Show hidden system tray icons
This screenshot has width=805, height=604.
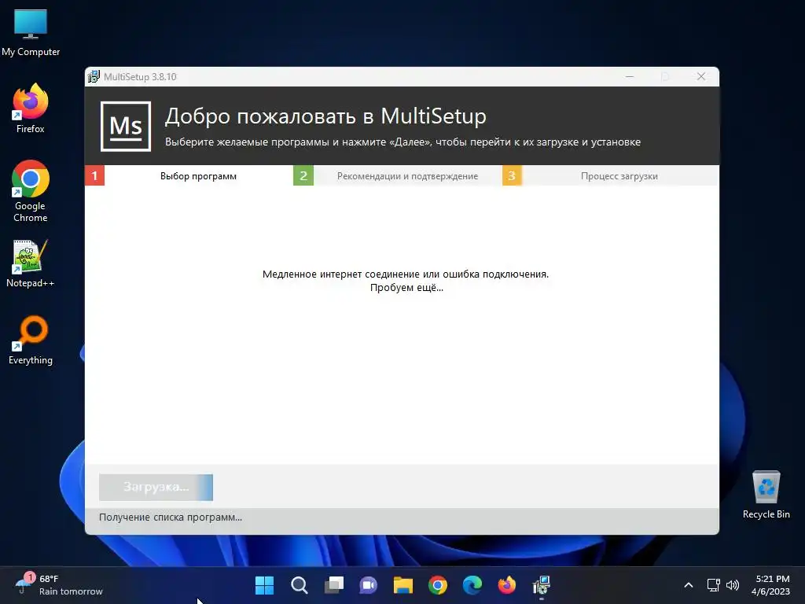pyautogui.click(x=689, y=585)
